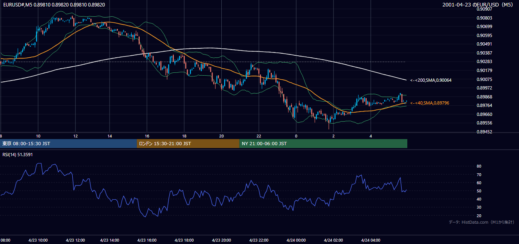Click the hour 22 tick on price chart axis

pos(259,136)
